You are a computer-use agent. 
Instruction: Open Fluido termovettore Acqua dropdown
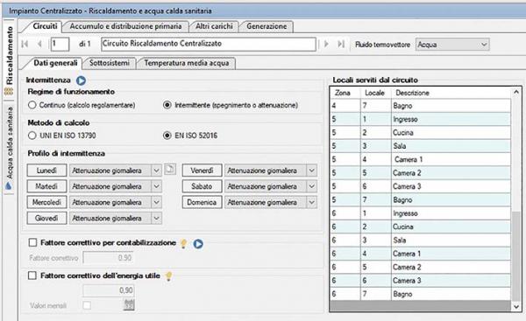tap(452, 45)
